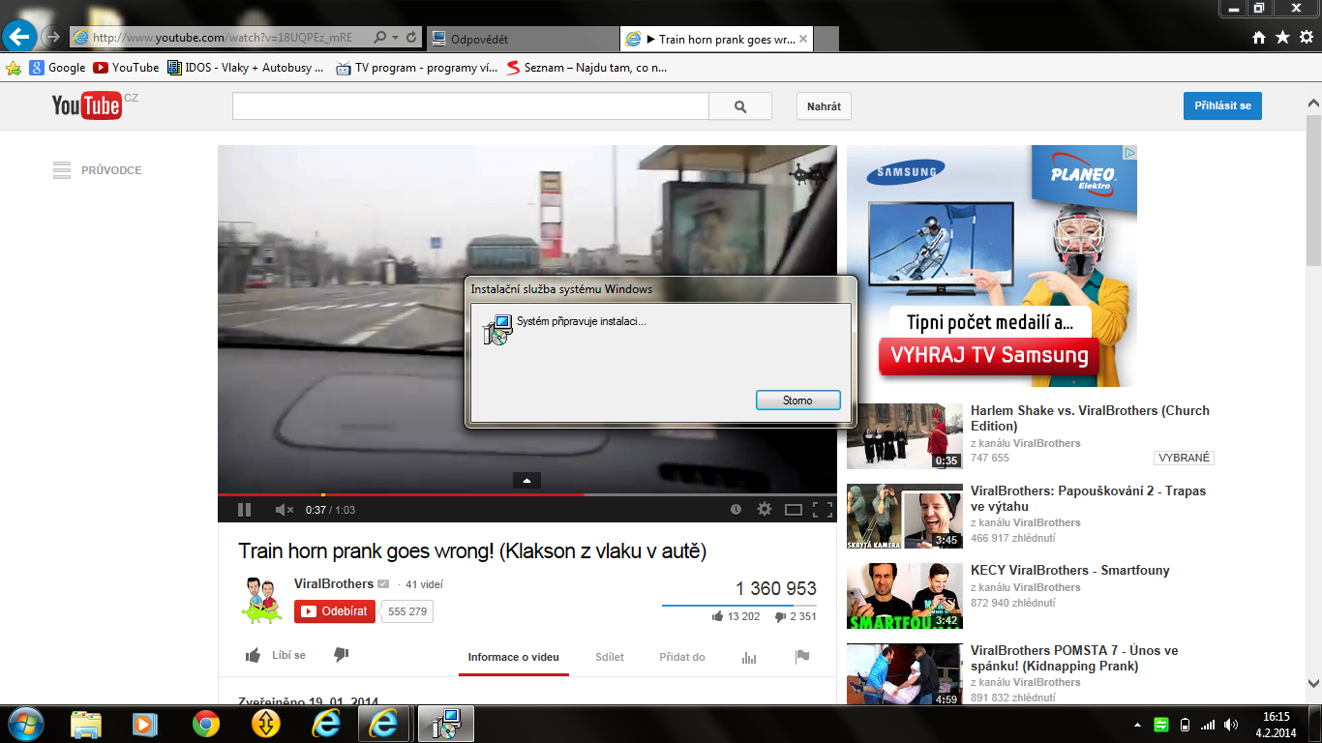Viewport: 1322px width, 743px height.
Task: Open the IDOS Vlaky + Autobusy bookmark
Action: click(246, 68)
